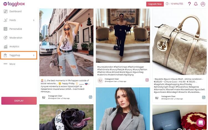Open the user profile avatar icon
Screen dimensions: 208x130
[x=203, y=4]
